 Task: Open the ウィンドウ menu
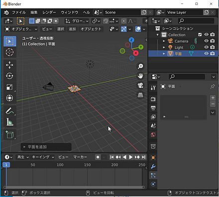[69, 12]
